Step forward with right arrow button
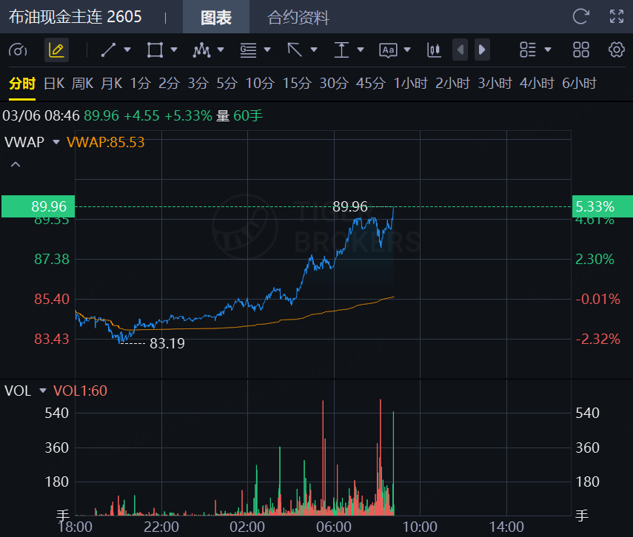 [x=482, y=50]
